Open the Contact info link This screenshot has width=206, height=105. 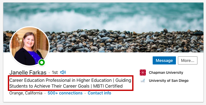(x=99, y=93)
